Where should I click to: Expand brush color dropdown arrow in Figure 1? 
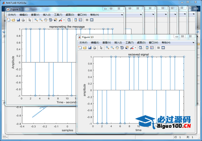click(x=64, y=20)
